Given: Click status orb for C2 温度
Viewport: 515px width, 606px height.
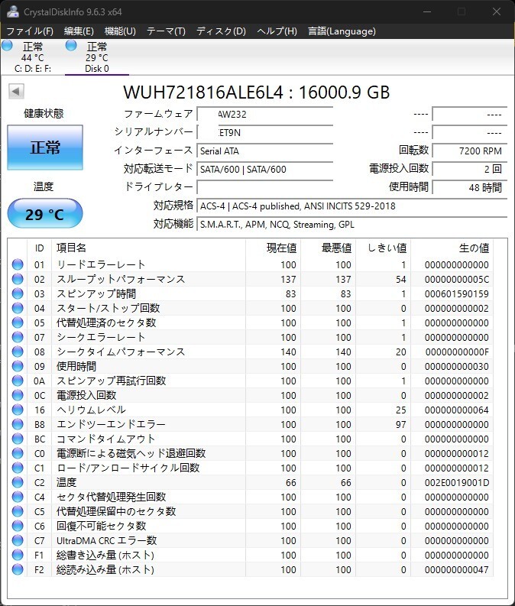Looking at the screenshot, I should [x=18, y=482].
